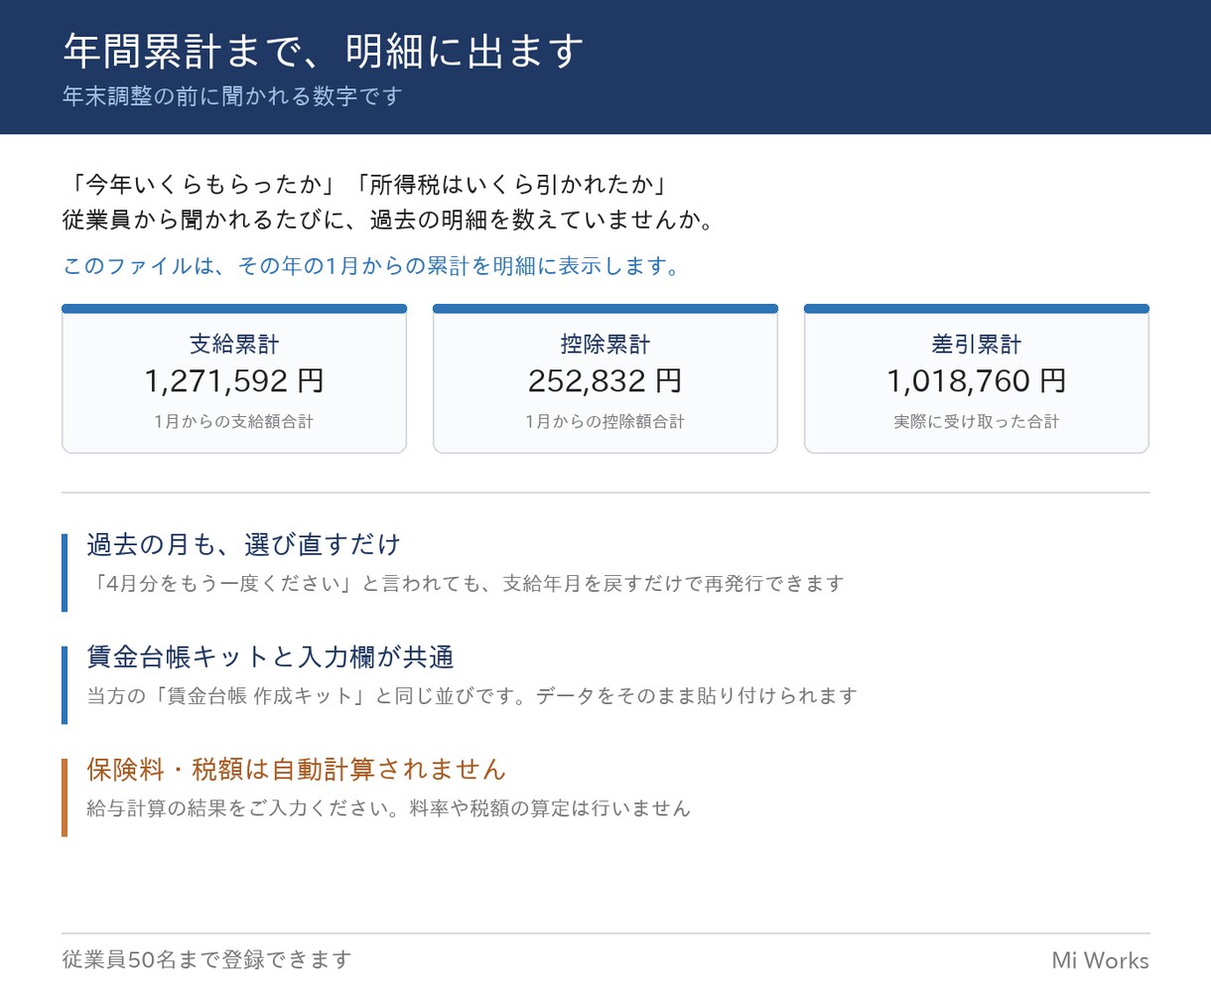Image resolution: width=1211 pixels, height=1001 pixels.
Task: Click the description 給与計算の結果をご入力ください
Action: point(388,808)
